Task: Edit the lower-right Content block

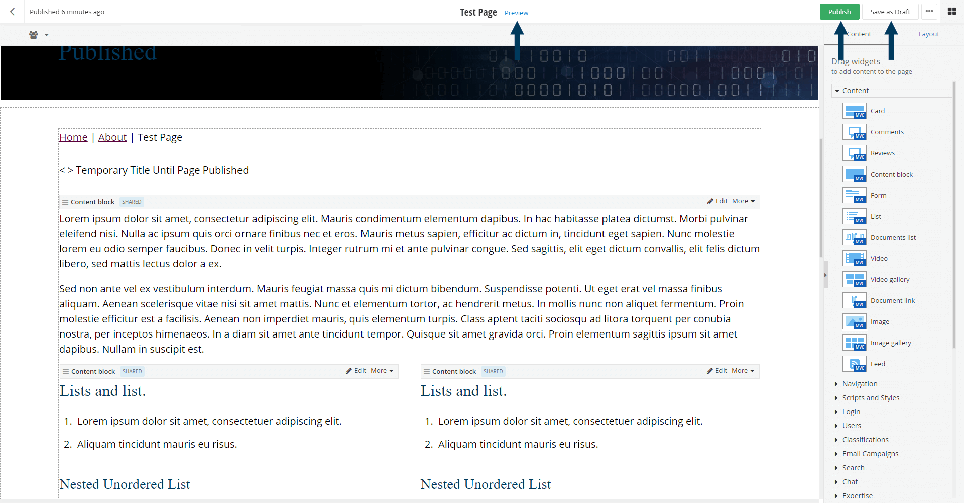Action: [716, 371]
